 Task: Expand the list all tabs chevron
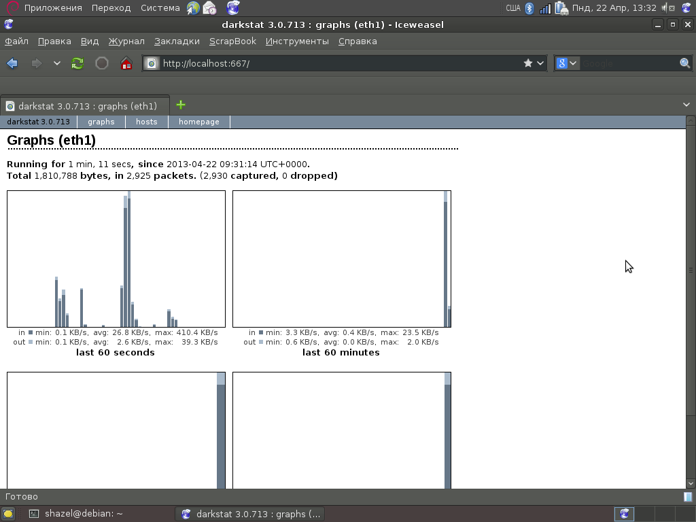pos(686,105)
